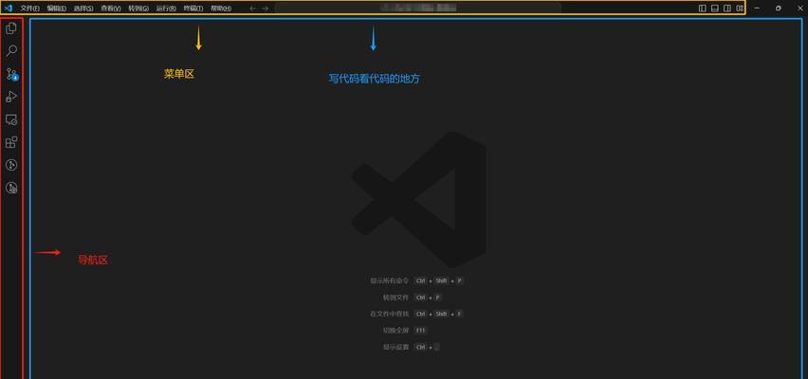Open the Search view magnifier icon
Viewport: 808px width, 379px height.
11,51
